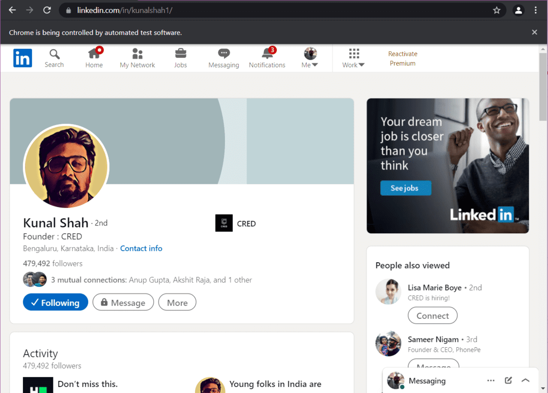548x393 pixels.
Task: Open My Network people icon
Action: (x=137, y=58)
